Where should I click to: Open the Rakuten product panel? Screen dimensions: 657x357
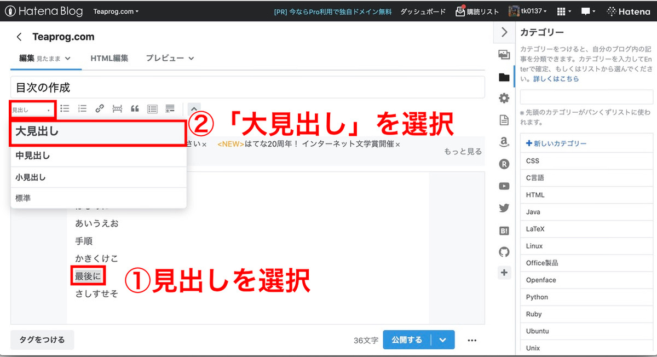tap(504, 164)
